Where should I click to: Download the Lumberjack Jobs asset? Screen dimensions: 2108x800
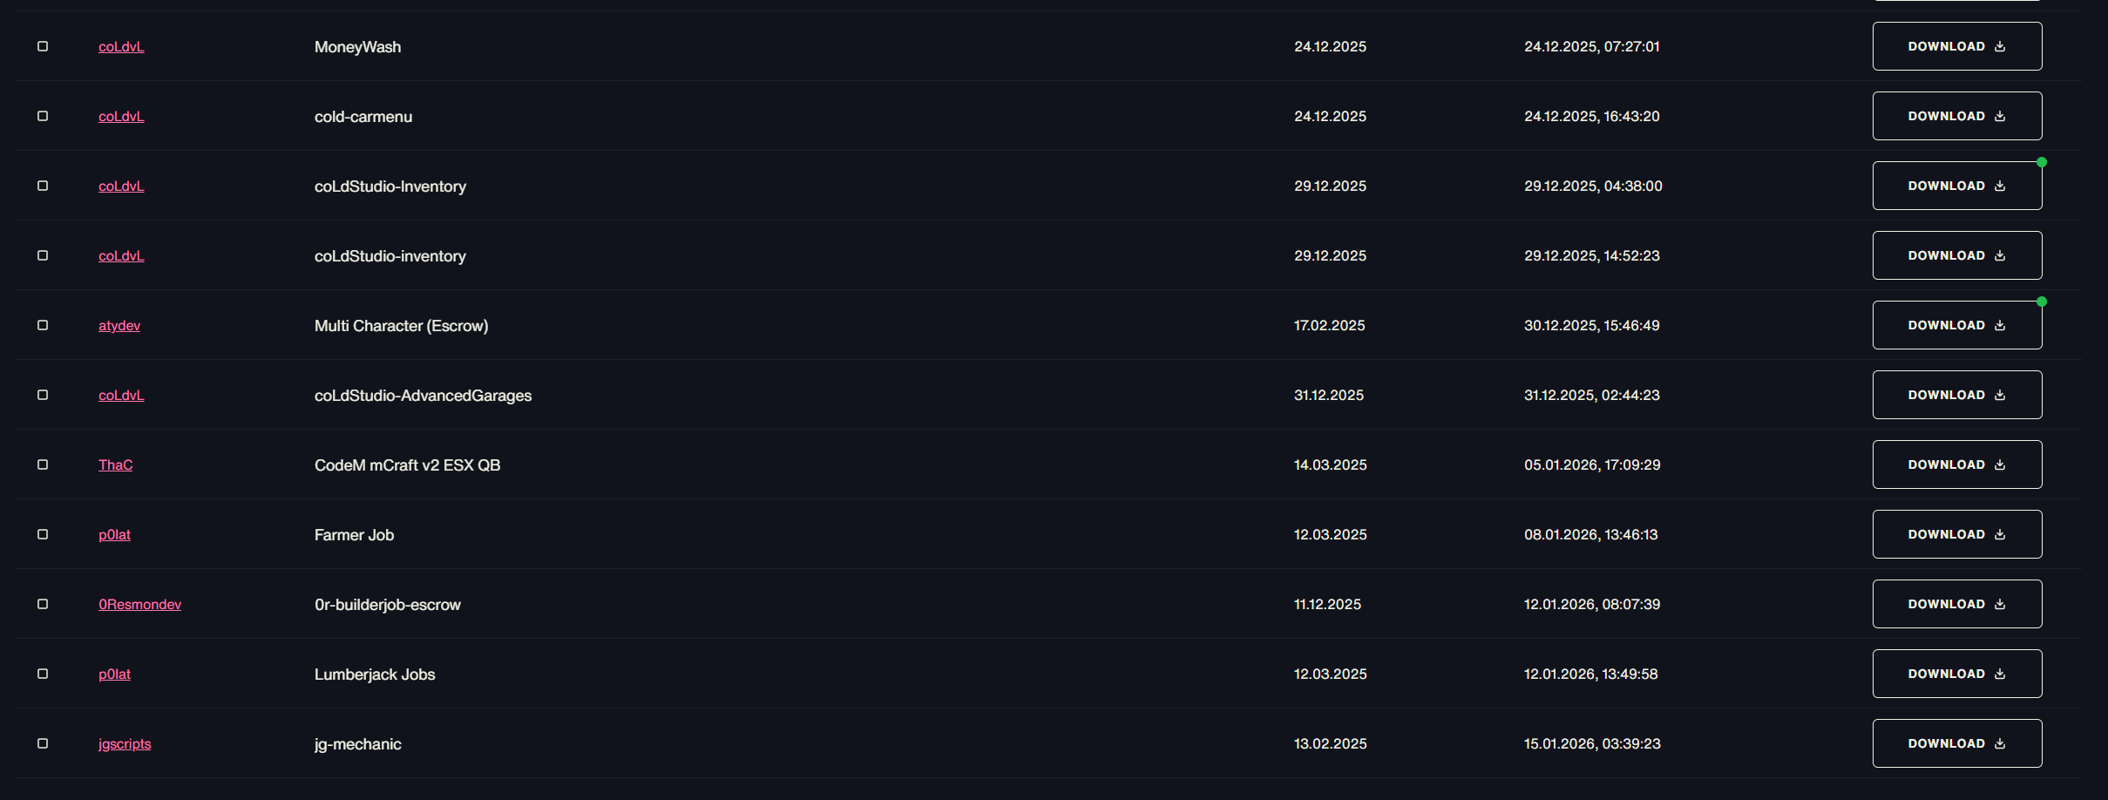tap(1956, 674)
